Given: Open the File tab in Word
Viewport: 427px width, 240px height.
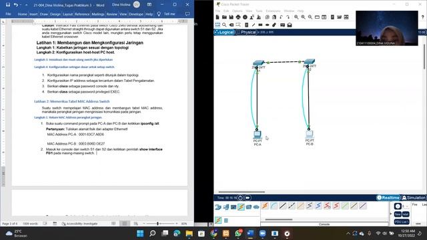Looking at the screenshot, I should pyautogui.click(x=8, y=14).
